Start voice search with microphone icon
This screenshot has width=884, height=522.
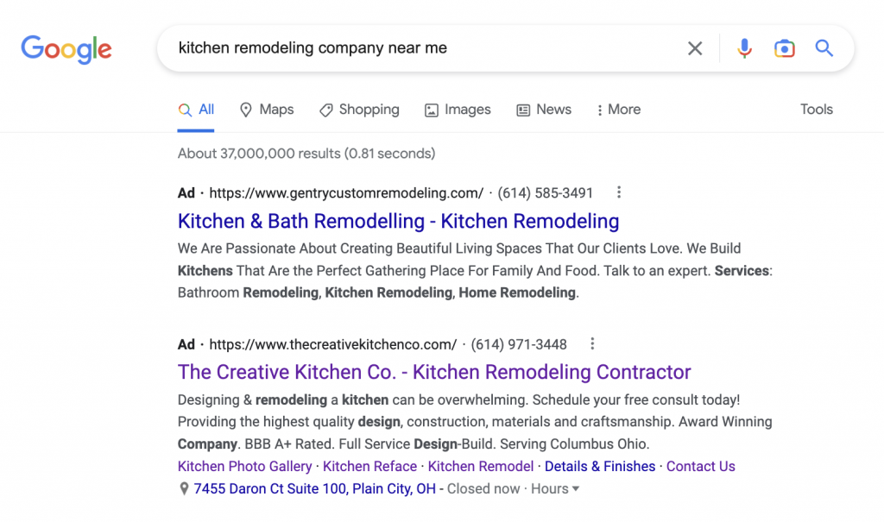click(744, 48)
